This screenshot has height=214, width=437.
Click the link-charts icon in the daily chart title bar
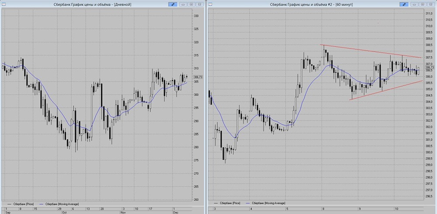coord(172,4)
